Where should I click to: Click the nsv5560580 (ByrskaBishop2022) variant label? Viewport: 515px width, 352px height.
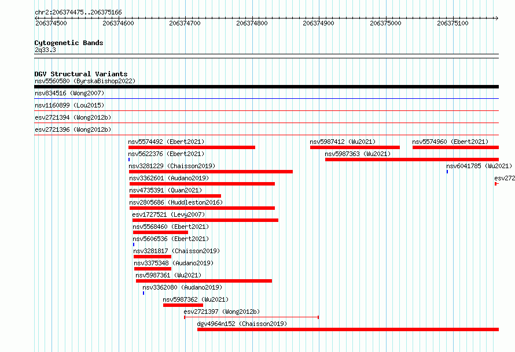click(85, 81)
